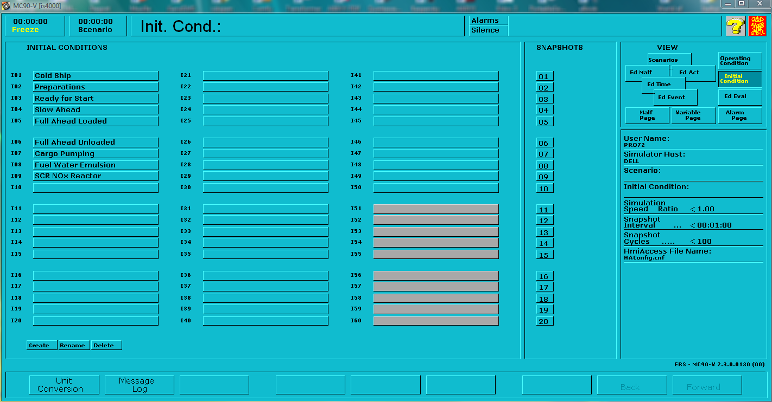This screenshot has width=772, height=402.
Task: Click the MC90-V title bar application icon
Action: click(7, 5)
